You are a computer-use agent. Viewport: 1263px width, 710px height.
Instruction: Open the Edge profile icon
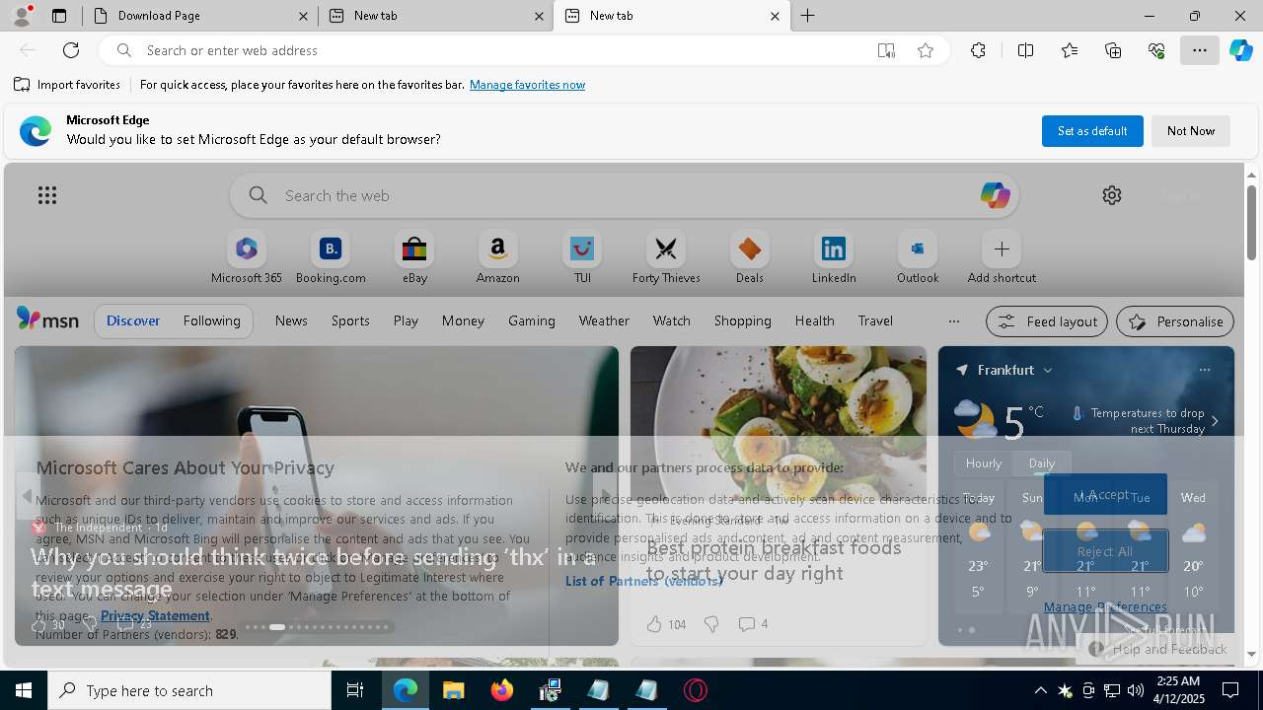pos(21,16)
